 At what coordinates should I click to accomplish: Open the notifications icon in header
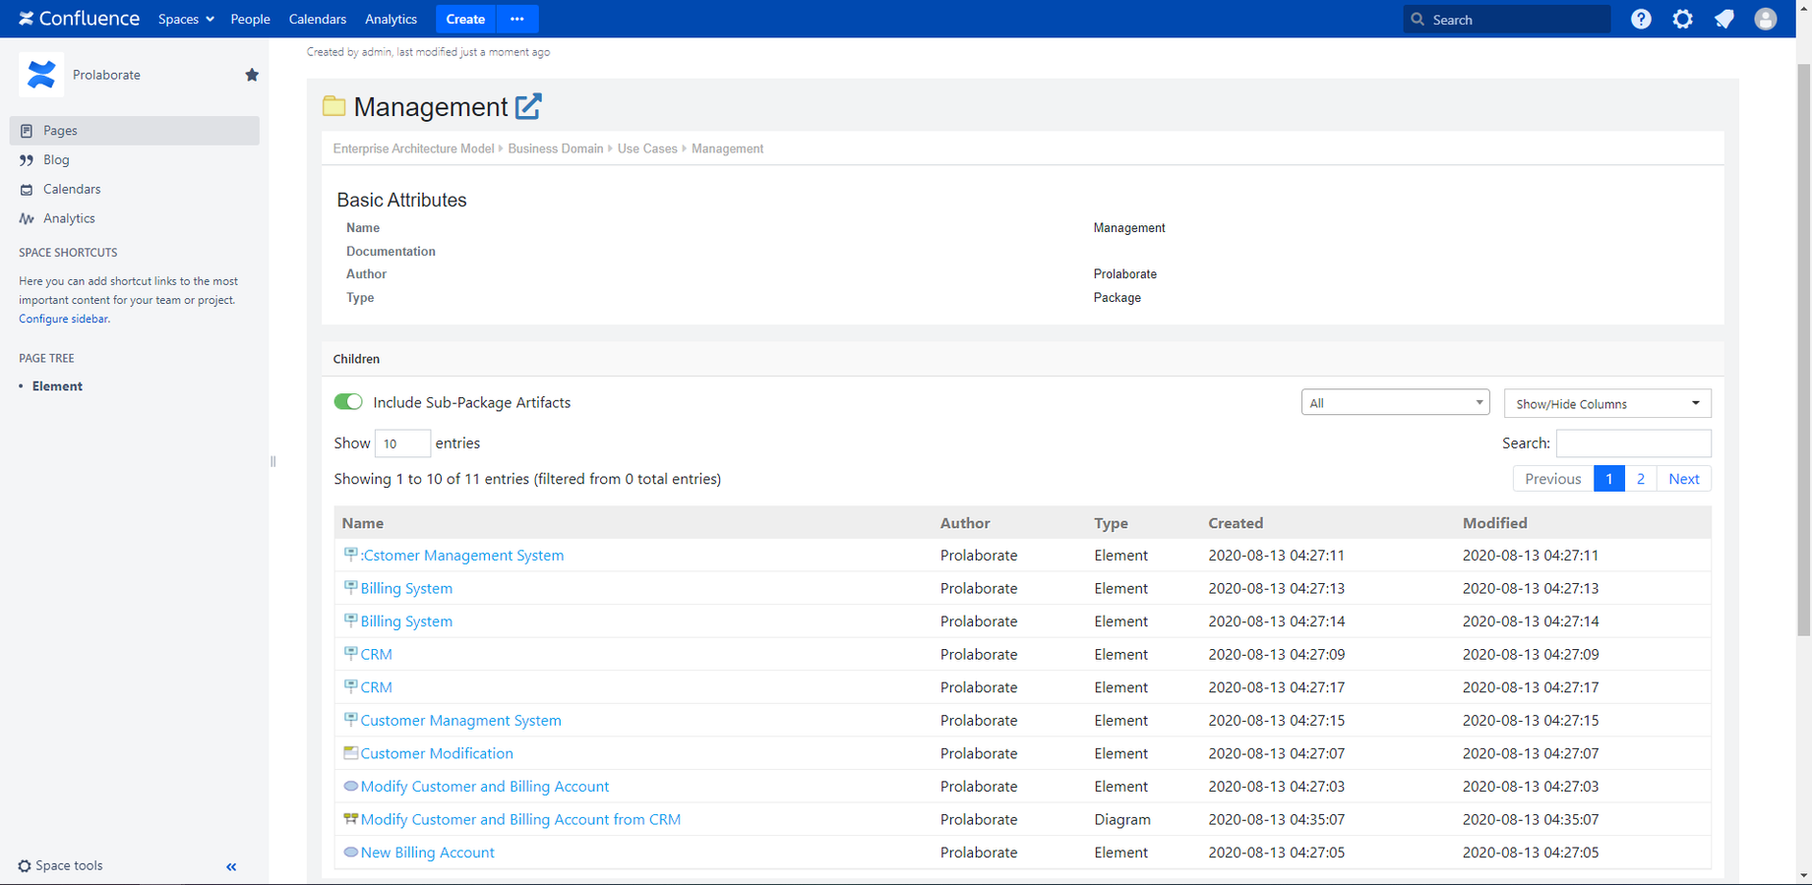pyautogui.click(x=1724, y=19)
